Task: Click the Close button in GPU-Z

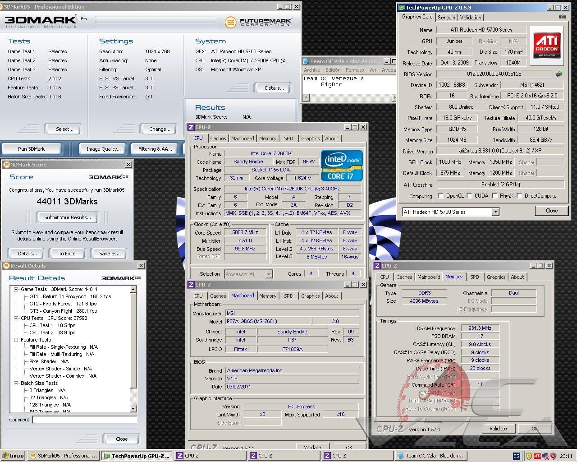Action: coord(552,211)
